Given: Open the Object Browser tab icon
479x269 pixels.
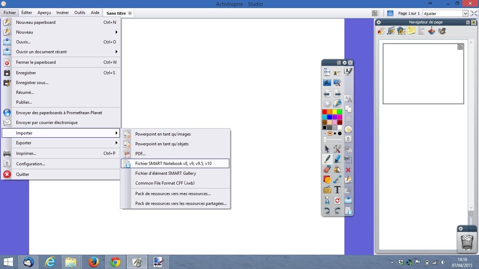Looking at the screenshot, I should pos(401,31).
